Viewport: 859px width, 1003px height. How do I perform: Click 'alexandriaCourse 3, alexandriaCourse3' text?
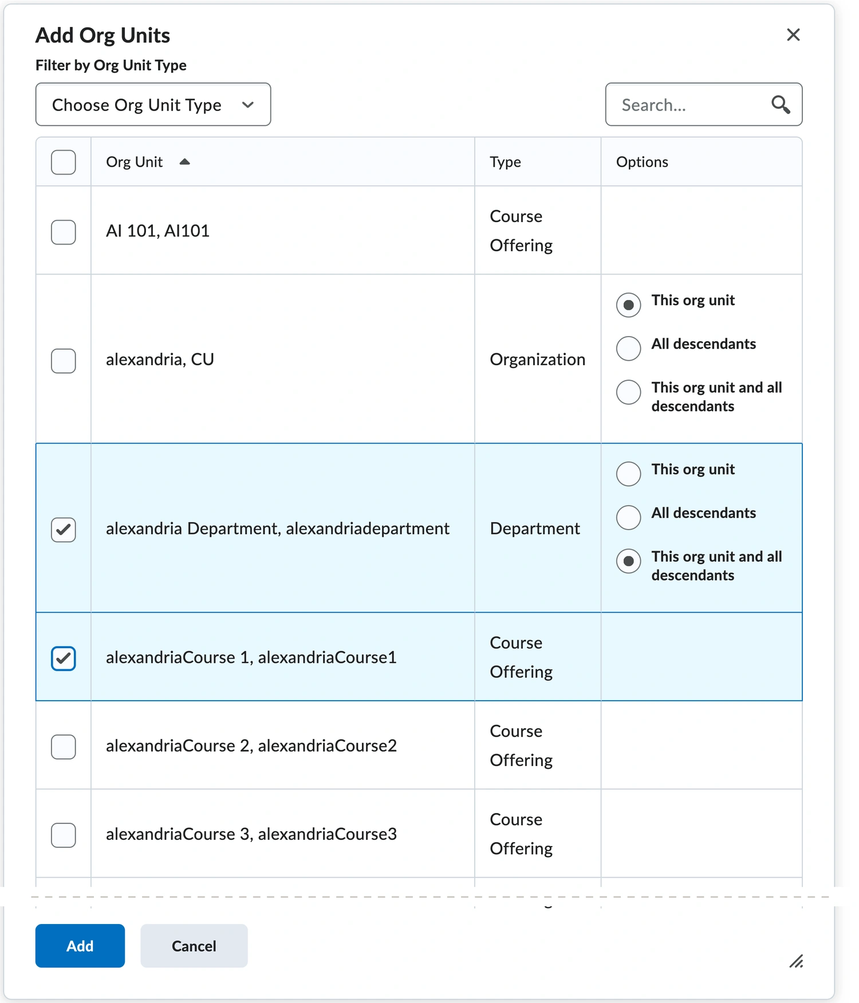[251, 834]
